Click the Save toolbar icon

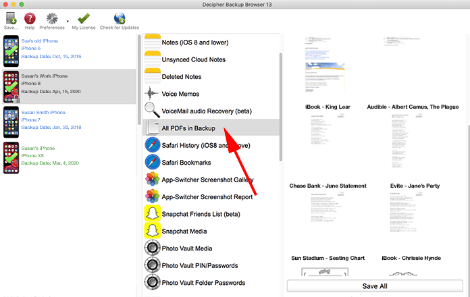point(11,18)
